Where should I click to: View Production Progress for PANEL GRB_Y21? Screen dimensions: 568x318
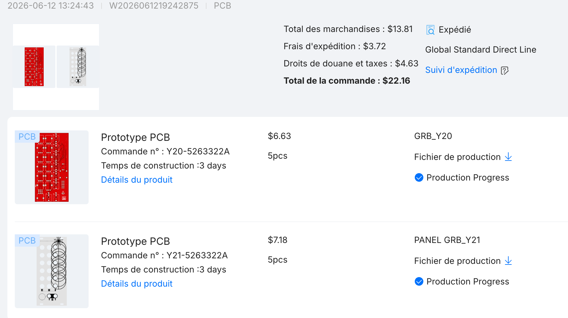(x=468, y=281)
